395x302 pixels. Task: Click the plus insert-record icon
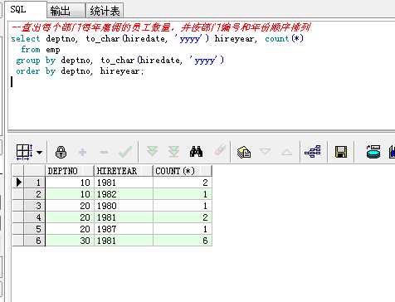[x=82, y=152]
